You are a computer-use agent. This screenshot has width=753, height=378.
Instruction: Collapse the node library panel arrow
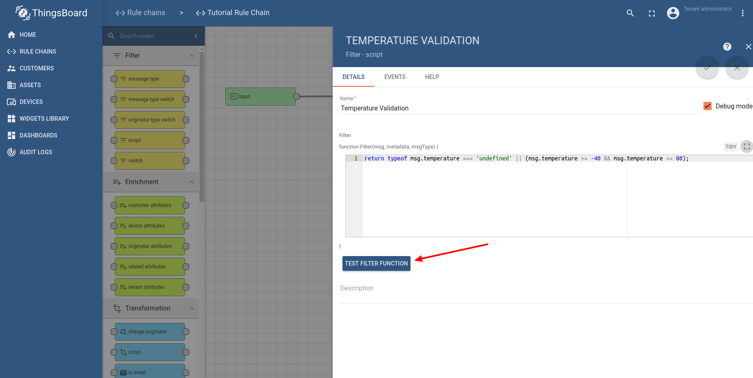click(x=196, y=36)
